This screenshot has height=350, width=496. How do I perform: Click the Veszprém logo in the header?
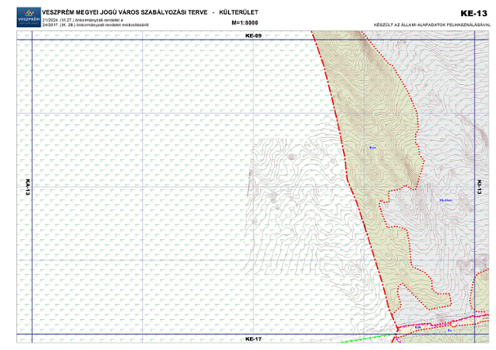(x=28, y=16)
